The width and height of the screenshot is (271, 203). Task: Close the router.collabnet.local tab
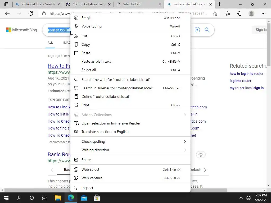(x=210, y=4)
